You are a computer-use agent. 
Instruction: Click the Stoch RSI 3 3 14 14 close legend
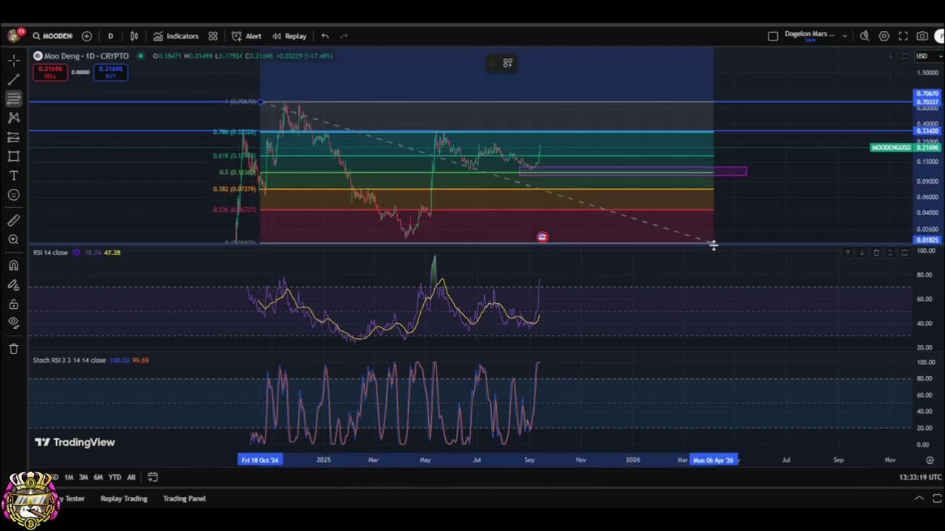69,360
